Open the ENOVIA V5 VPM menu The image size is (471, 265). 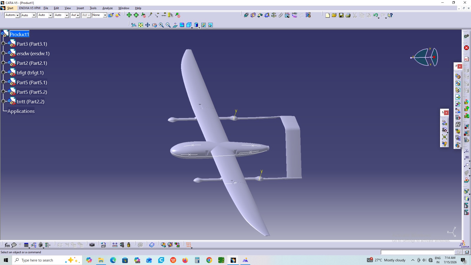[x=30, y=8]
